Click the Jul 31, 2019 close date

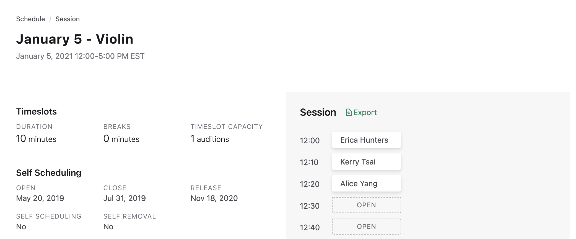(x=124, y=198)
